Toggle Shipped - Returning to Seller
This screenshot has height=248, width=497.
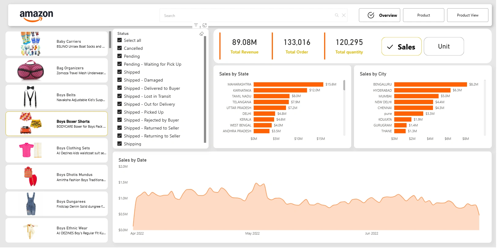point(119,136)
